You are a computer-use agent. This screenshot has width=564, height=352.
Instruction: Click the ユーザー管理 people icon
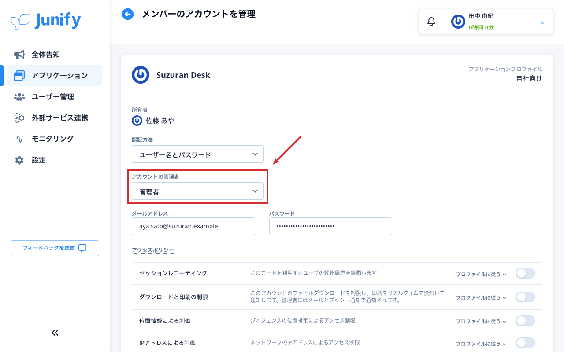[x=19, y=97]
